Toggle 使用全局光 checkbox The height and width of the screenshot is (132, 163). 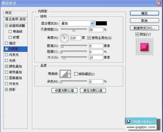tap(89, 38)
